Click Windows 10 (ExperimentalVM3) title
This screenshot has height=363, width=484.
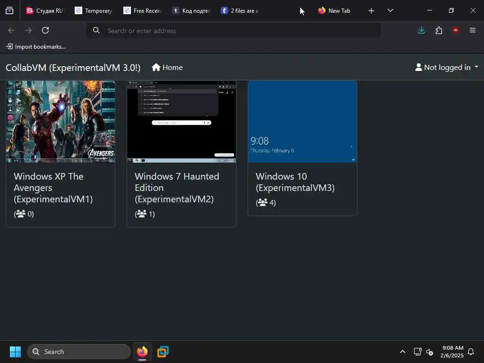coord(295,182)
